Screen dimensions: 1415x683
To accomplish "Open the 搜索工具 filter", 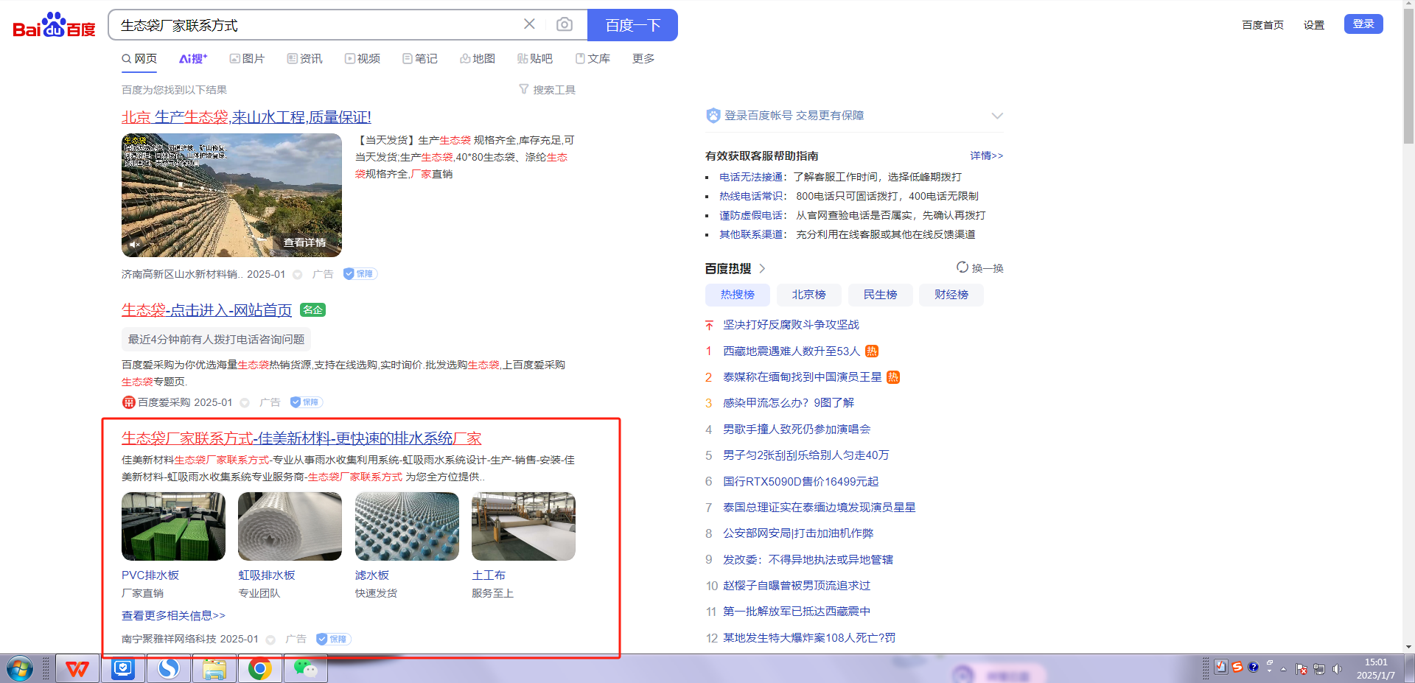I will click(x=547, y=90).
